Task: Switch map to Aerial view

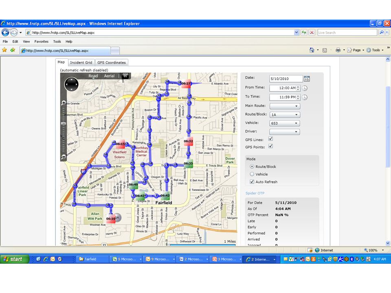Action: click(109, 76)
